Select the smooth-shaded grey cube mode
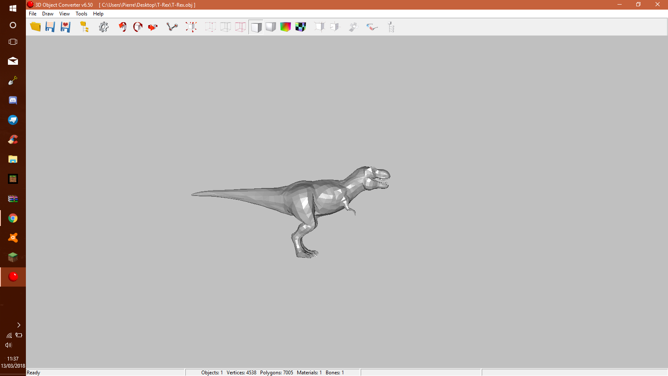The image size is (668, 376). 271,27
